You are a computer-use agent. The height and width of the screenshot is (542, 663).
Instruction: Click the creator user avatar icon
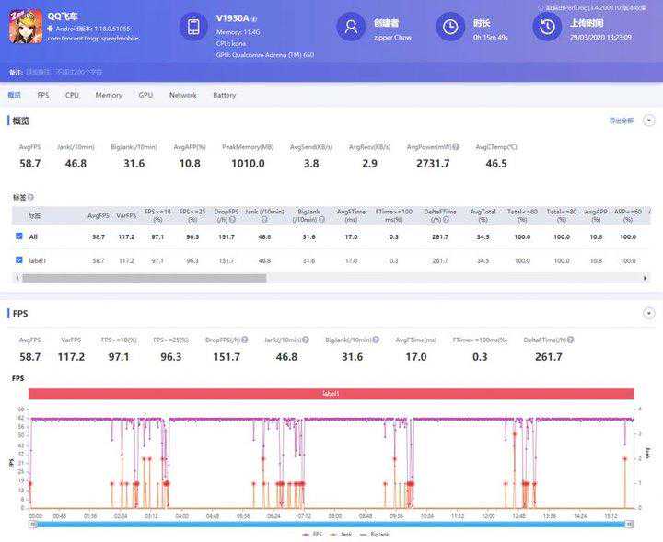tap(351, 28)
